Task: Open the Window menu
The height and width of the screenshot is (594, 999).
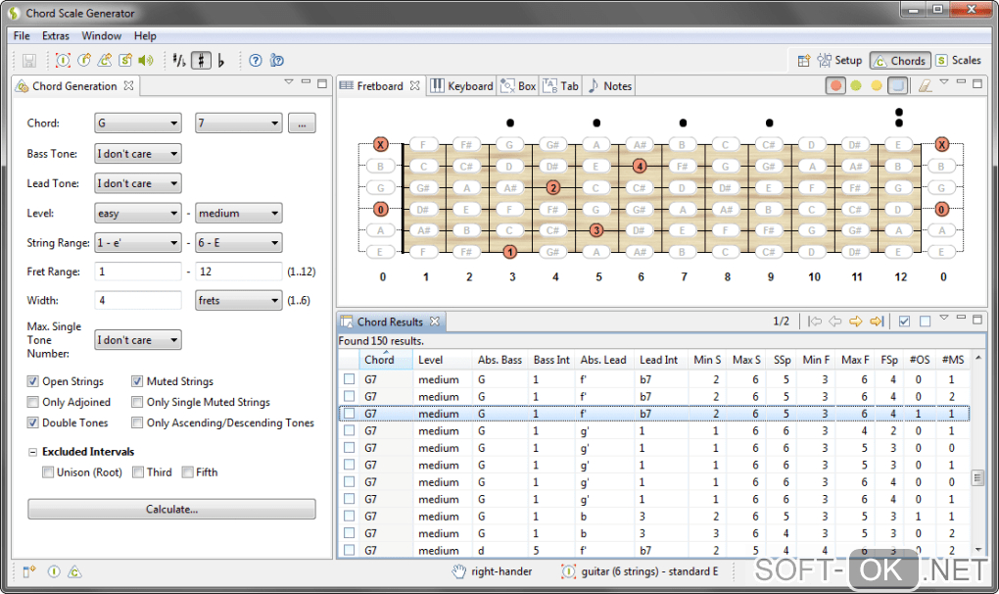Action: tap(101, 35)
